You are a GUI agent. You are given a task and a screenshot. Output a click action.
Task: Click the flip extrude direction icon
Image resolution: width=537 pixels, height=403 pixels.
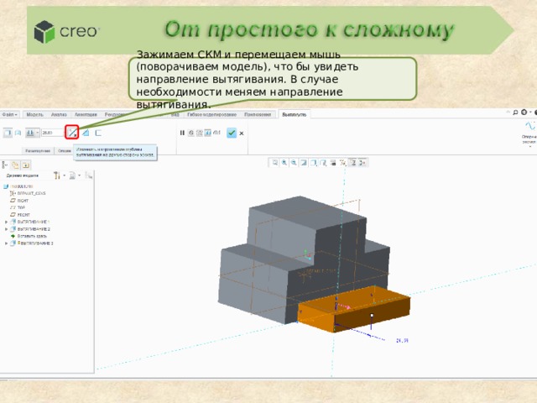72,133
